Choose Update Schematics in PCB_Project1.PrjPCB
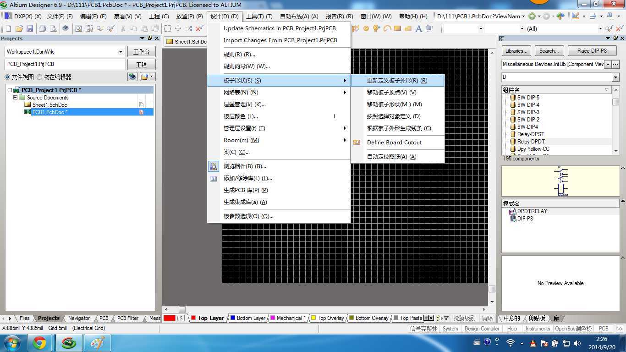626x352 pixels. click(280, 28)
